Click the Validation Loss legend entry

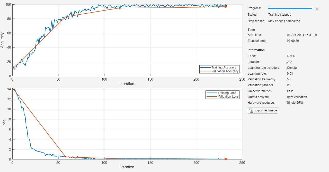coord(222,97)
